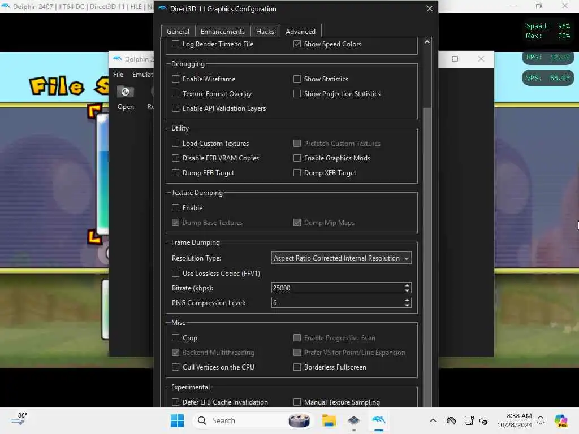Click the VPS counter overlay
Viewport: 579px width, 434px height.
[548, 78]
